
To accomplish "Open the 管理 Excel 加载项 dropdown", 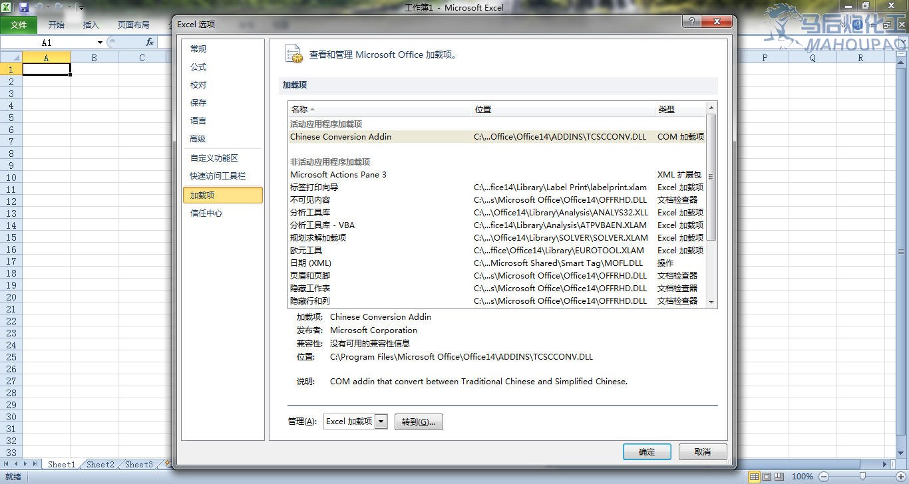I will click(381, 422).
